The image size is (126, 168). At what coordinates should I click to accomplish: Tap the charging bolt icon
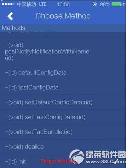point(124,4)
